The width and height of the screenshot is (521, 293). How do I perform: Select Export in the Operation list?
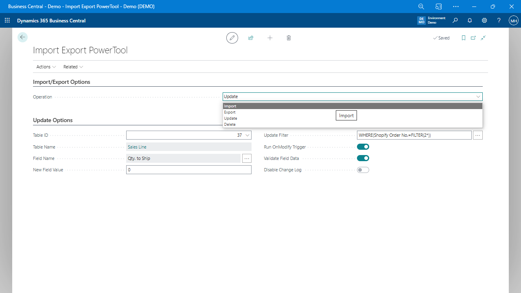tap(230, 112)
